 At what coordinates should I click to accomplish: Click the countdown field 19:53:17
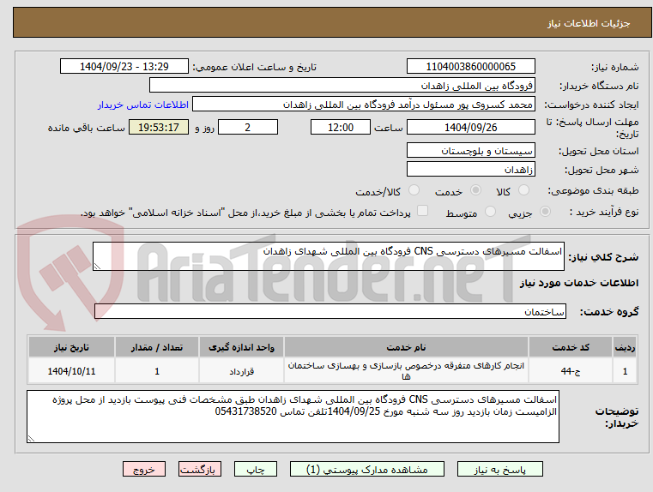tap(159, 127)
